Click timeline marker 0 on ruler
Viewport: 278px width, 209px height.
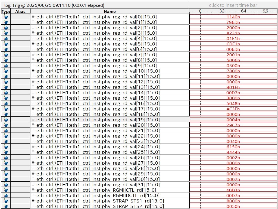coord(200,11)
